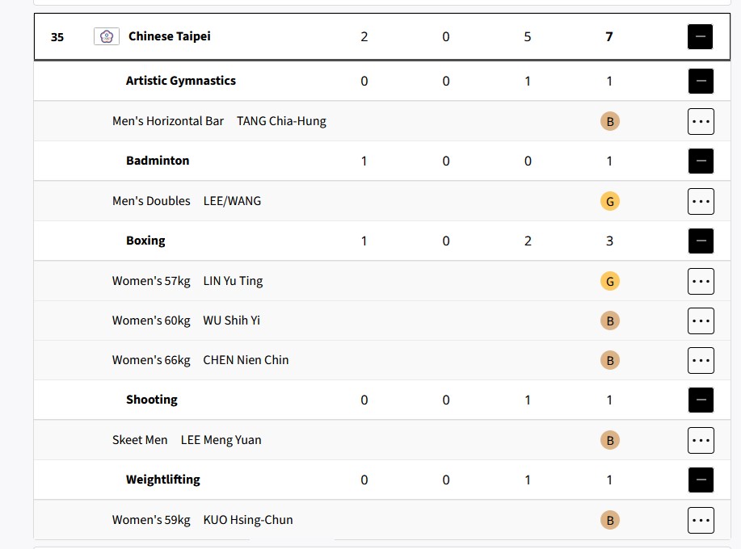Collapse the Shooting section
Screen dimensions: 741x549
[700, 399]
